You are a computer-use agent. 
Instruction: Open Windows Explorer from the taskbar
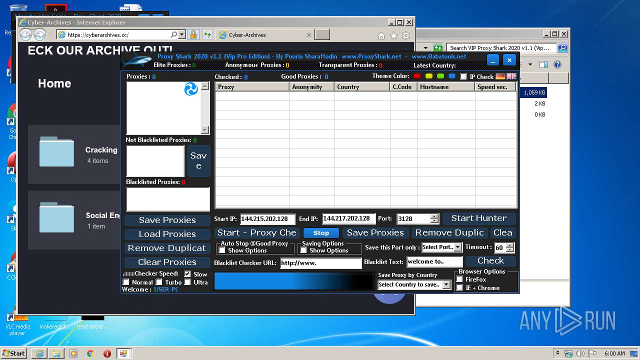pyautogui.click(x=56, y=353)
